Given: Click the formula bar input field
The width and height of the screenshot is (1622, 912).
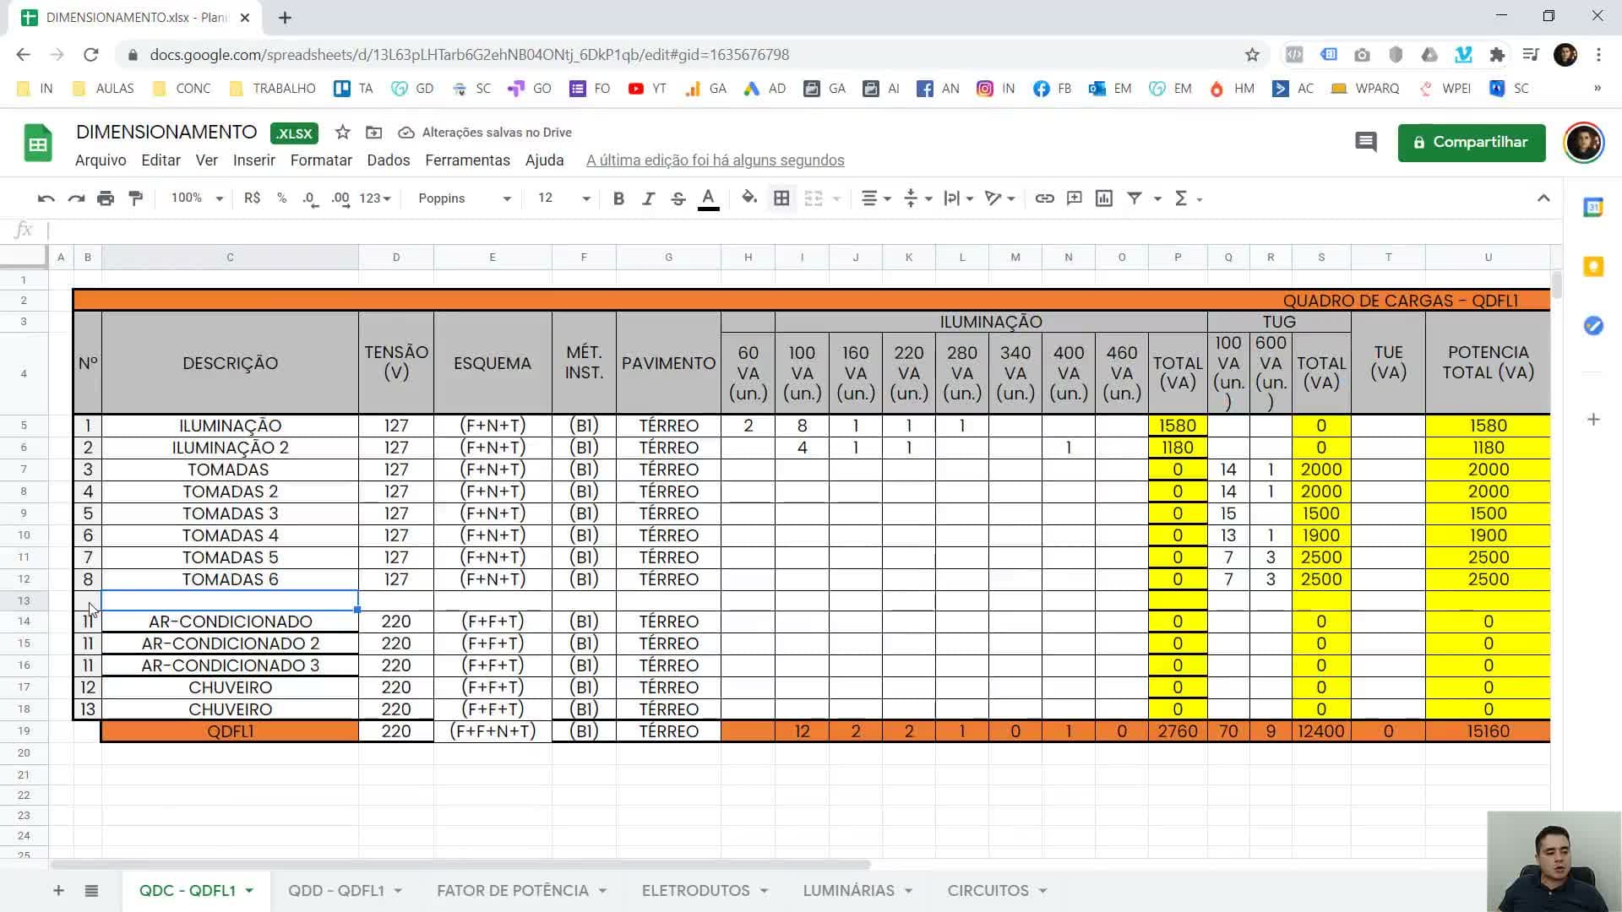Looking at the screenshot, I should pyautogui.click(x=803, y=230).
